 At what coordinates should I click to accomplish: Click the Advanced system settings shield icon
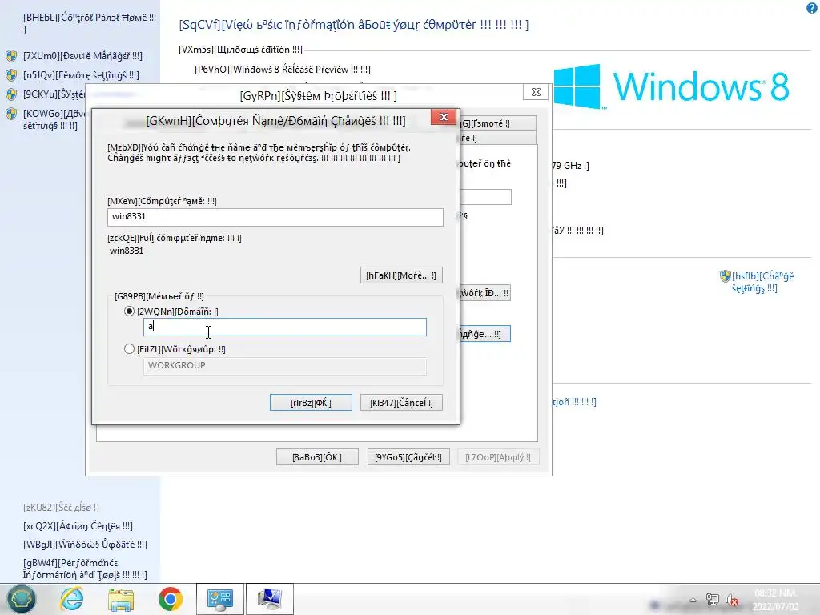tap(11, 114)
